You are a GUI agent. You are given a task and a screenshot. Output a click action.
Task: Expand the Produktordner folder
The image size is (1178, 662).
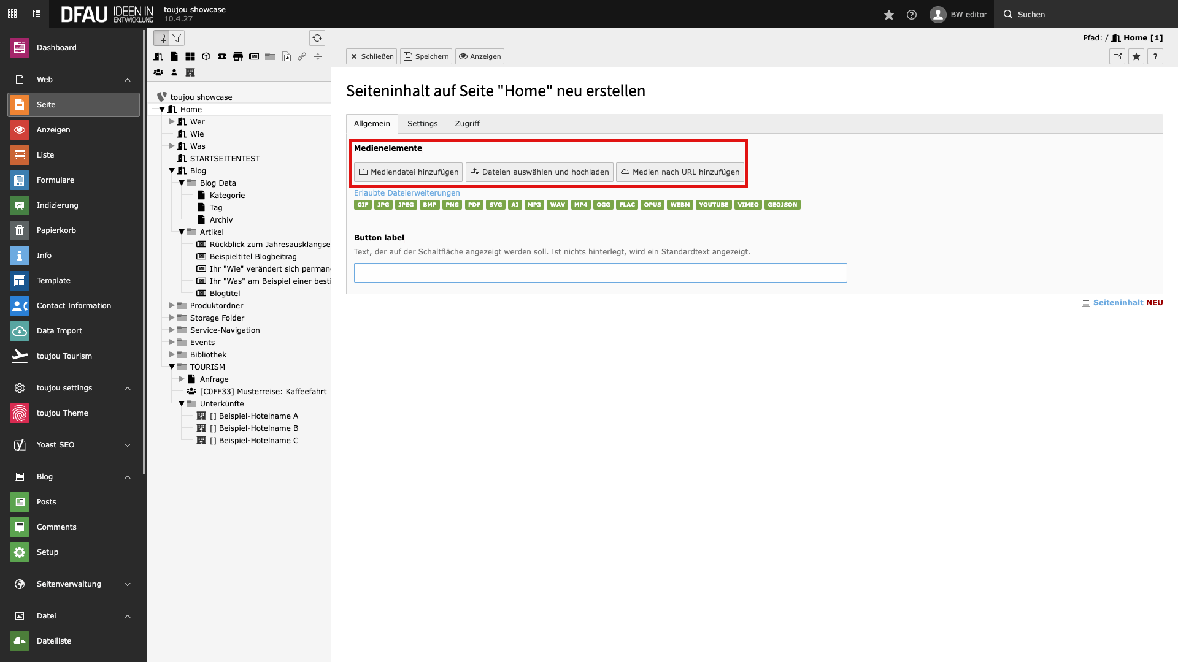[x=172, y=306]
